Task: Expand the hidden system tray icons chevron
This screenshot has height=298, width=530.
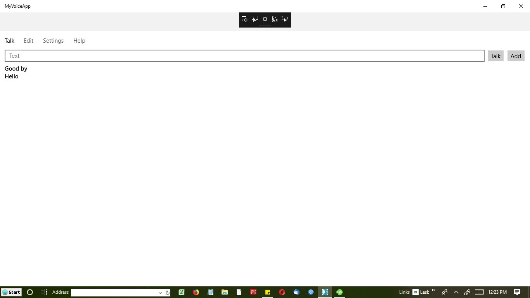Action: pos(456,292)
